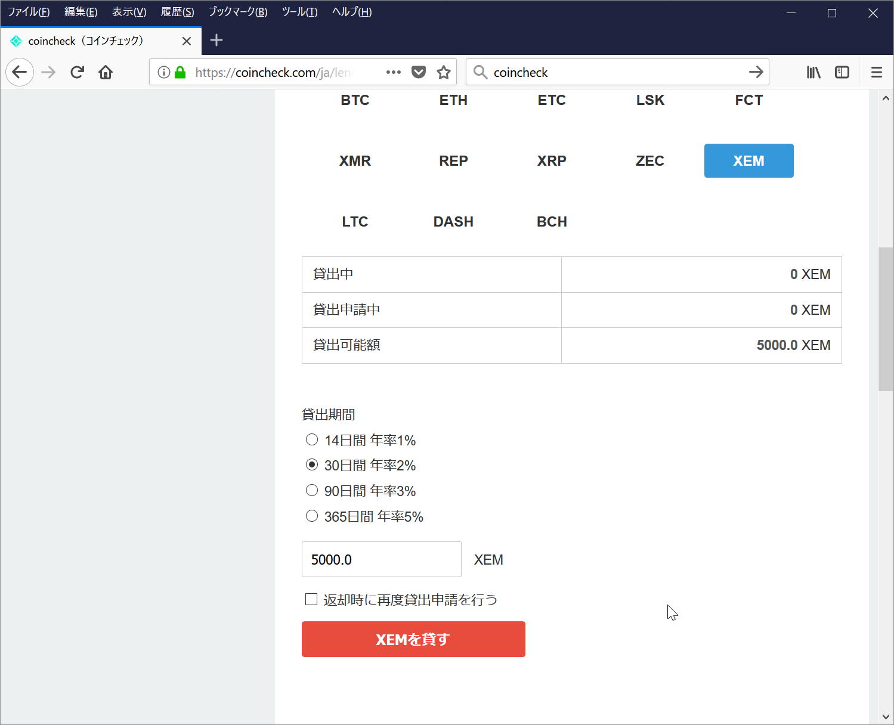The image size is (894, 725).
Task: Click the green secure connection padlock
Action: click(x=180, y=72)
